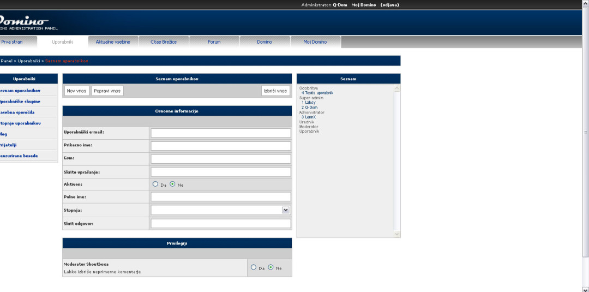Go to Citae Brežice tab
This screenshot has height=292, width=589.
164,42
